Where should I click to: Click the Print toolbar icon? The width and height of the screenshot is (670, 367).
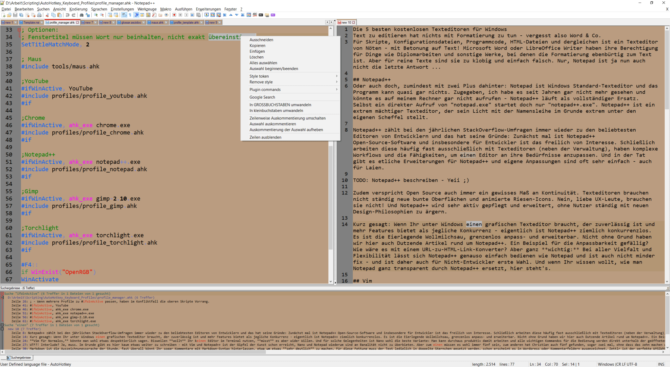coord(39,15)
